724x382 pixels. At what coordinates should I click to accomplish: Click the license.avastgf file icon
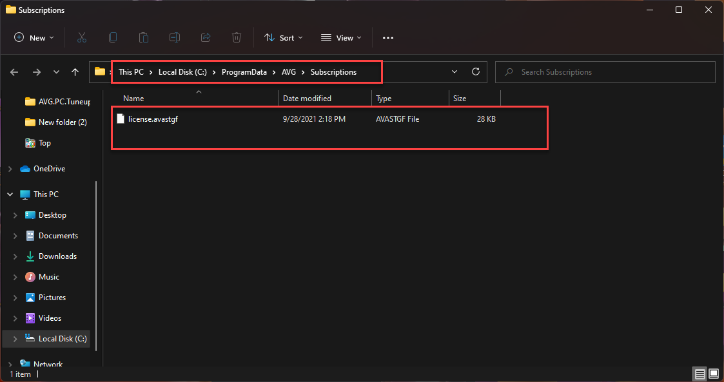(121, 119)
